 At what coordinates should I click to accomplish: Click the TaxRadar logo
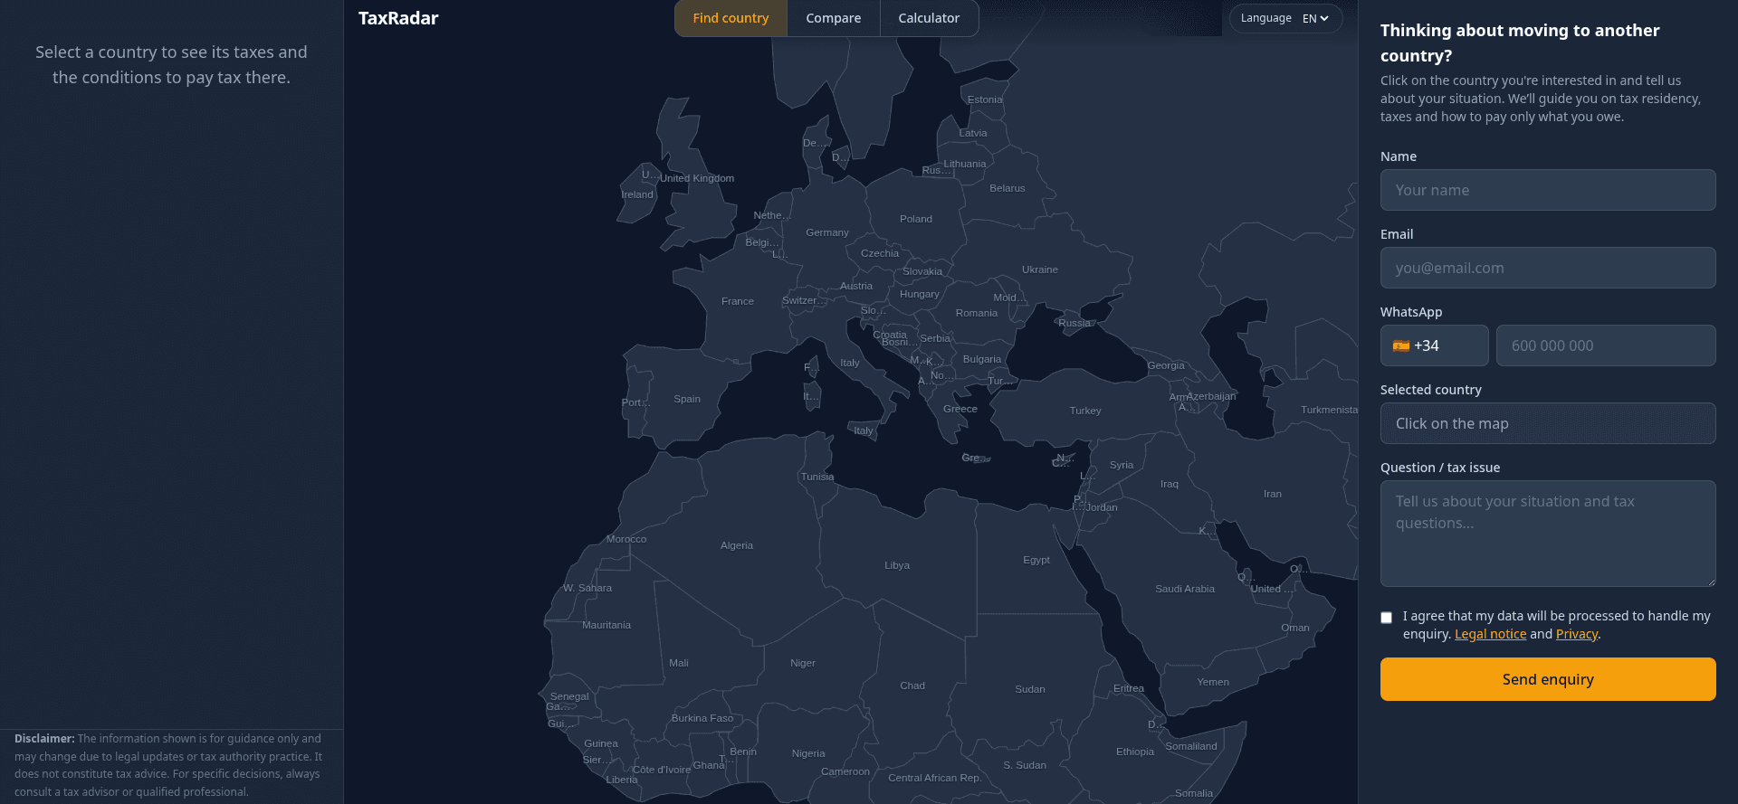click(398, 18)
